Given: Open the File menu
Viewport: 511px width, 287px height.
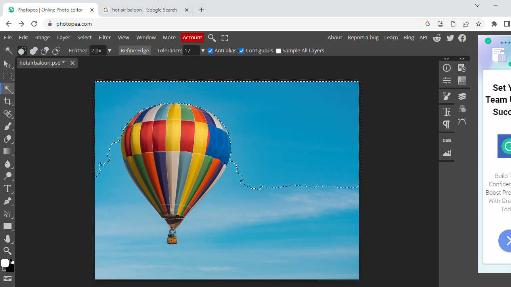Looking at the screenshot, I should coord(8,38).
